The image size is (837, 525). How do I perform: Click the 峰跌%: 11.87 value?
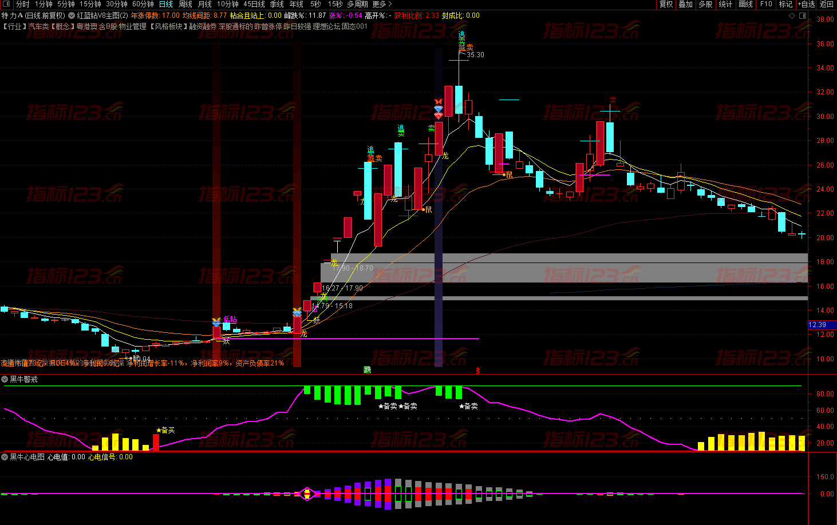point(305,16)
